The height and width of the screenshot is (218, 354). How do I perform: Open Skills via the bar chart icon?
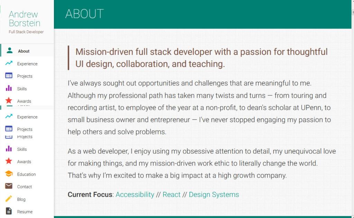pyautogui.click(x=8, y=89)
